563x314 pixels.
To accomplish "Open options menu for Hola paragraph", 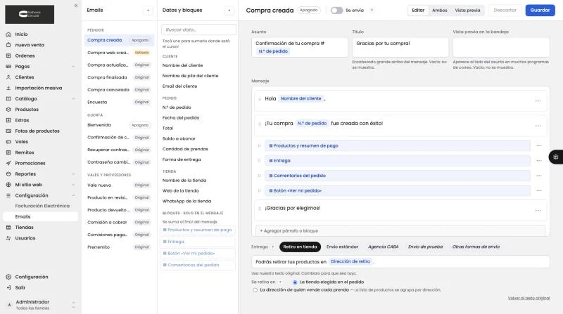I will coord(538,101).
